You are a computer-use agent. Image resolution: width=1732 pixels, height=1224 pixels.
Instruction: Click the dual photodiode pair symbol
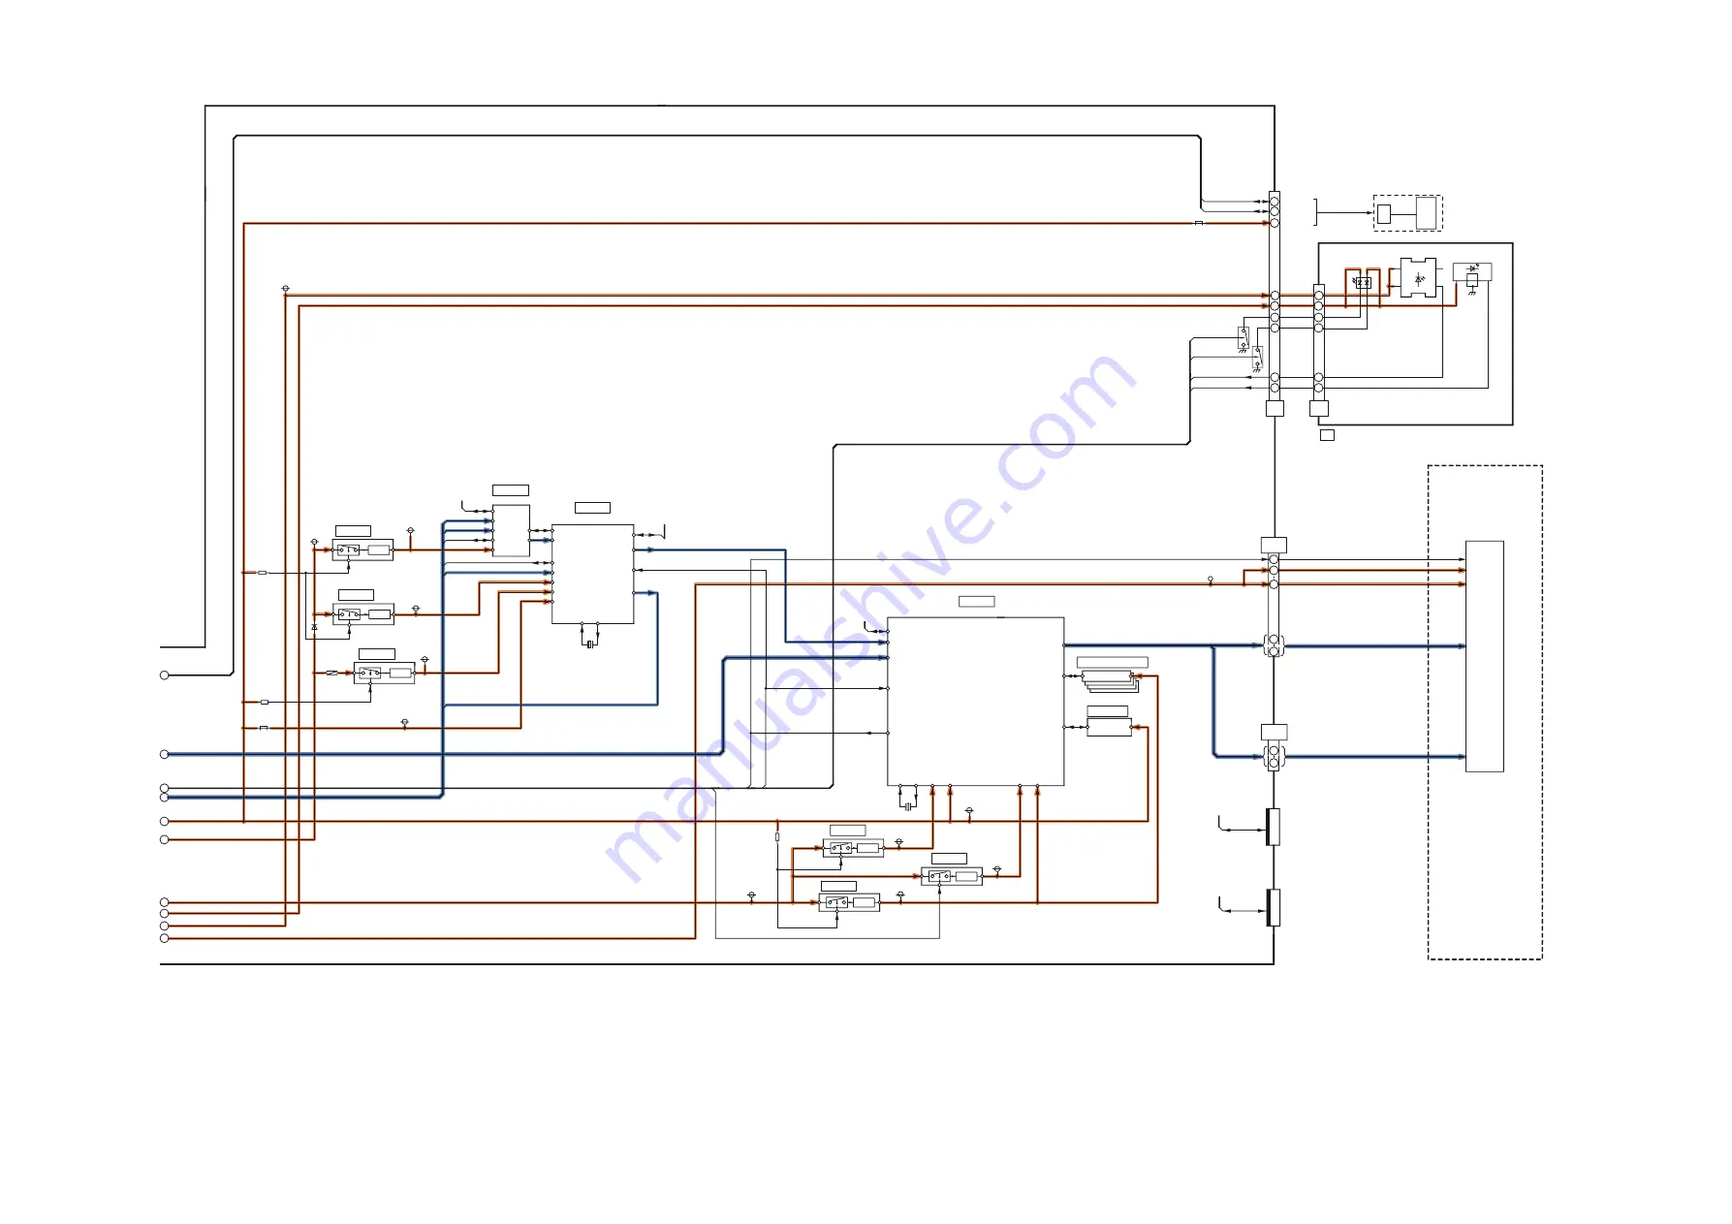tap(1363, 282)
